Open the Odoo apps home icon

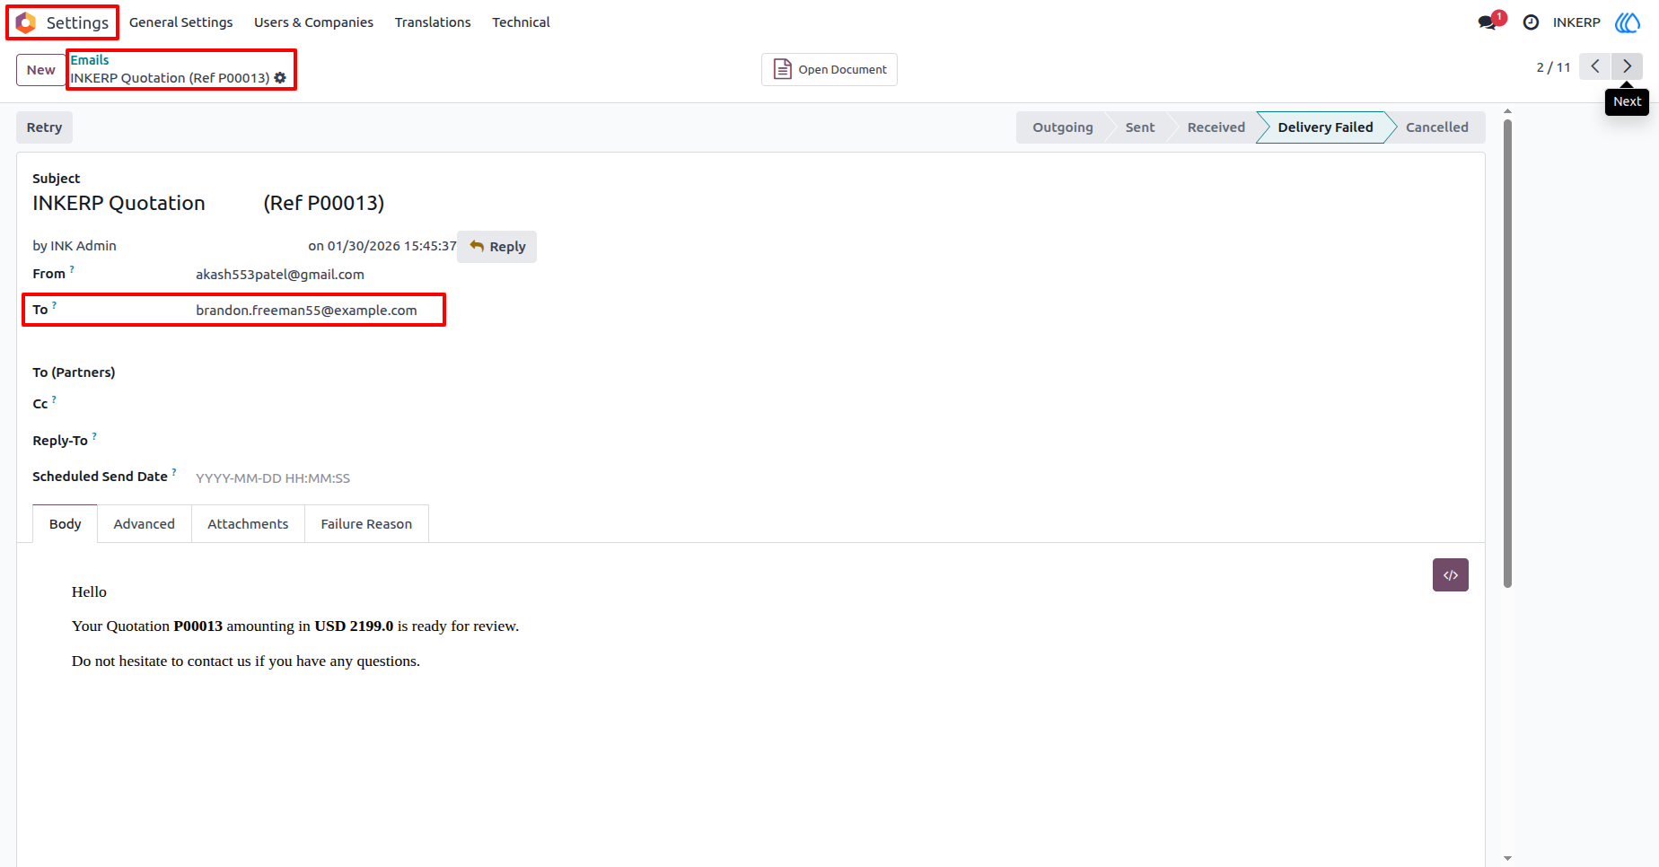click(26, 22)
